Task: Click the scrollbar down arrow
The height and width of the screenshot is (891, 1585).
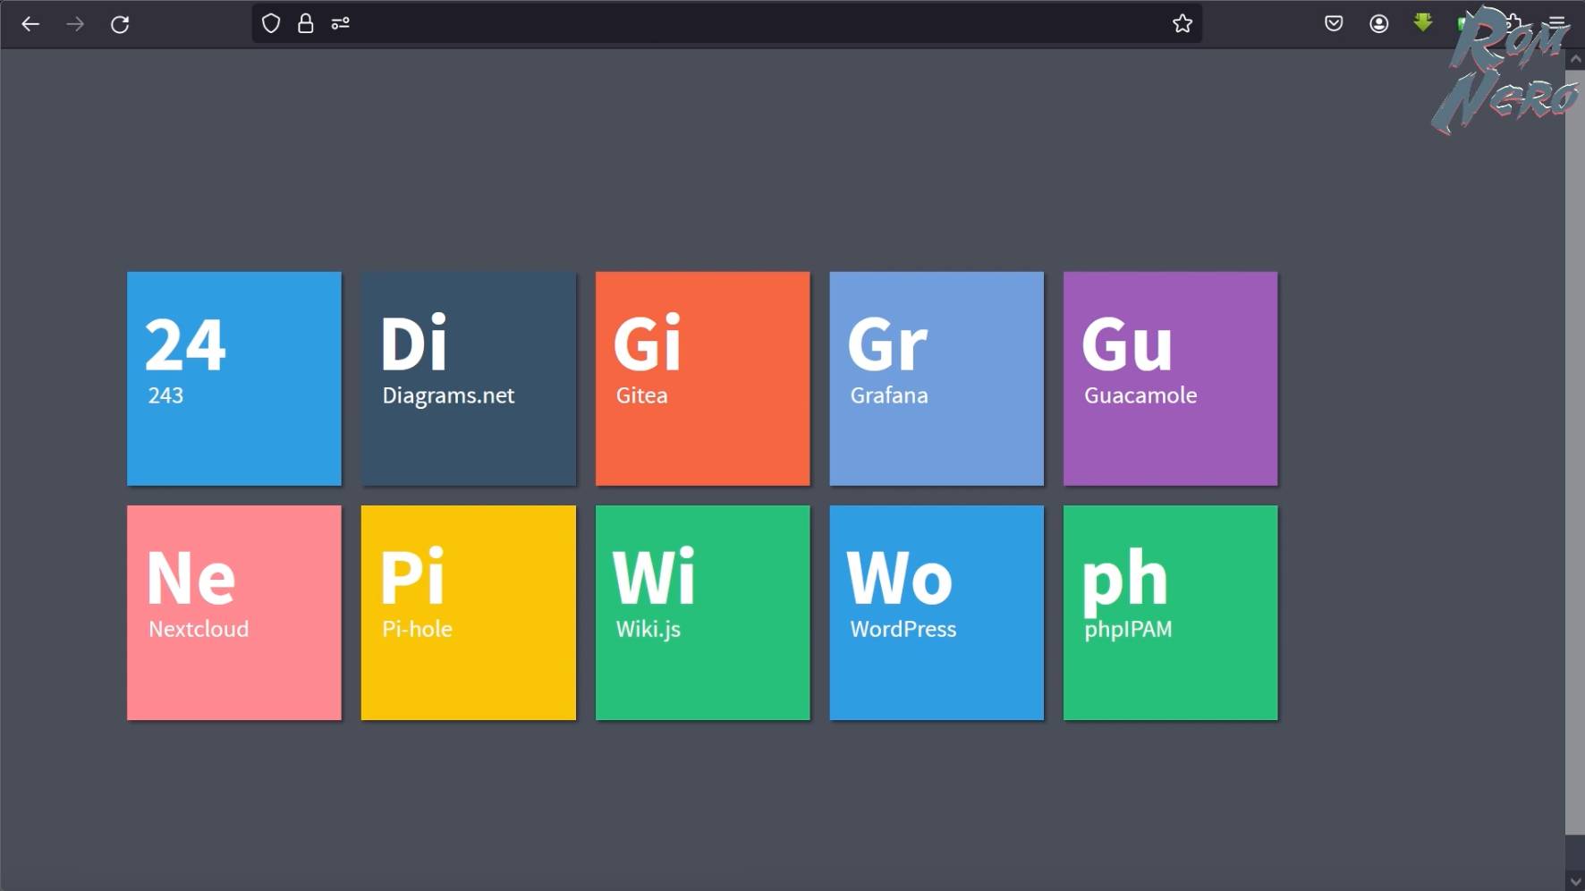Action: coord(1576,881)
